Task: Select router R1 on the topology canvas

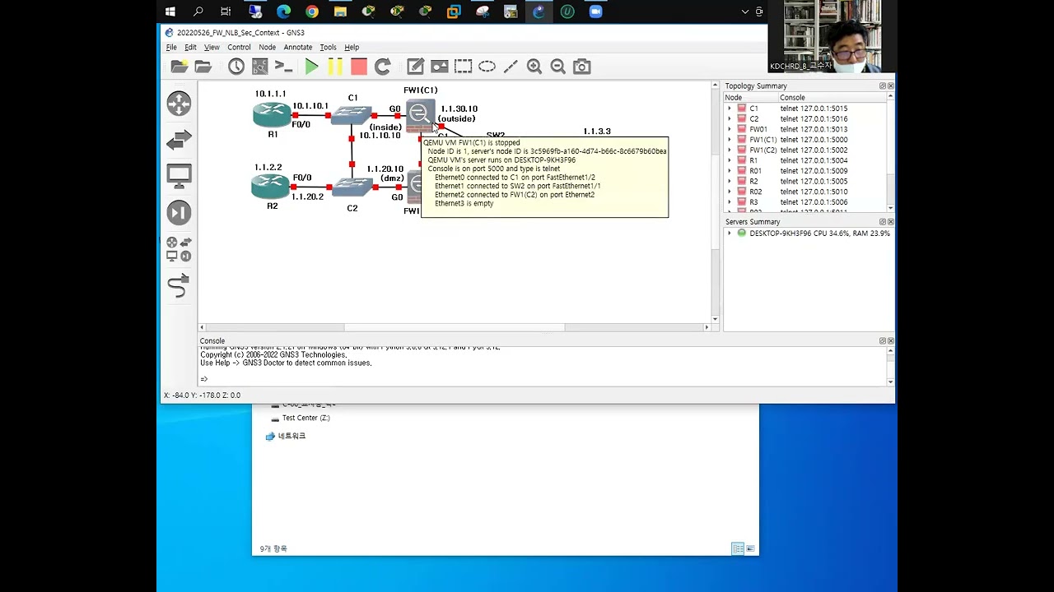Action: 272,116
